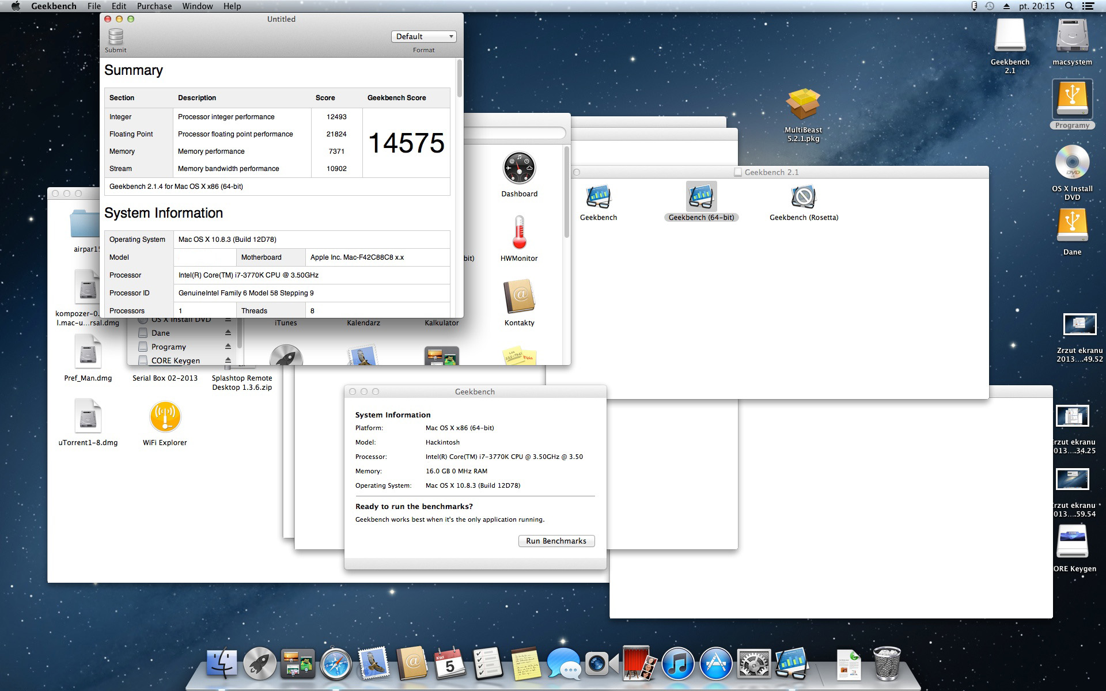Open the Purchase menu
Screen dimensions: 1106x691
click(x=154, y=6)
